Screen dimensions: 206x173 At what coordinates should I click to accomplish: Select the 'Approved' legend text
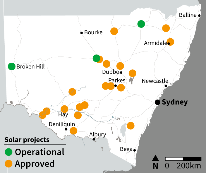point(35,164)
